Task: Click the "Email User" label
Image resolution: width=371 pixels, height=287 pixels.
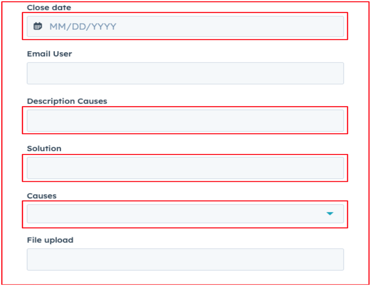Action: click(x=49, y=54)
